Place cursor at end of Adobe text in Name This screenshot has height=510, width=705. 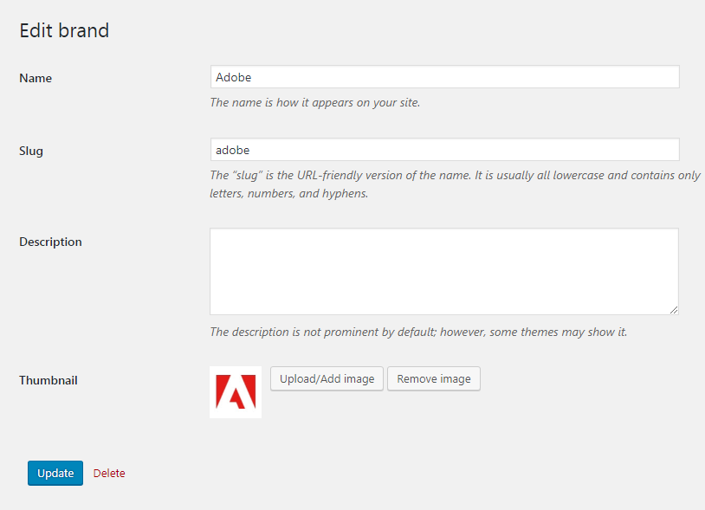coord(252,77)
